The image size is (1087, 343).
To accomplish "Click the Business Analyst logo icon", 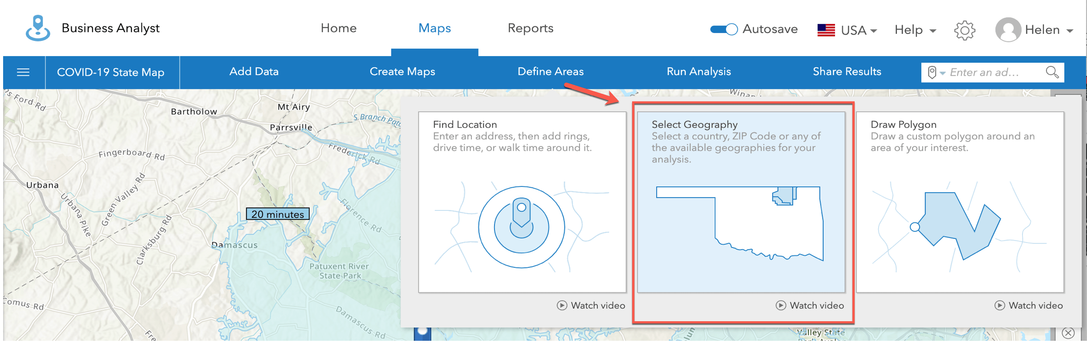I will (x=38, y=28).
